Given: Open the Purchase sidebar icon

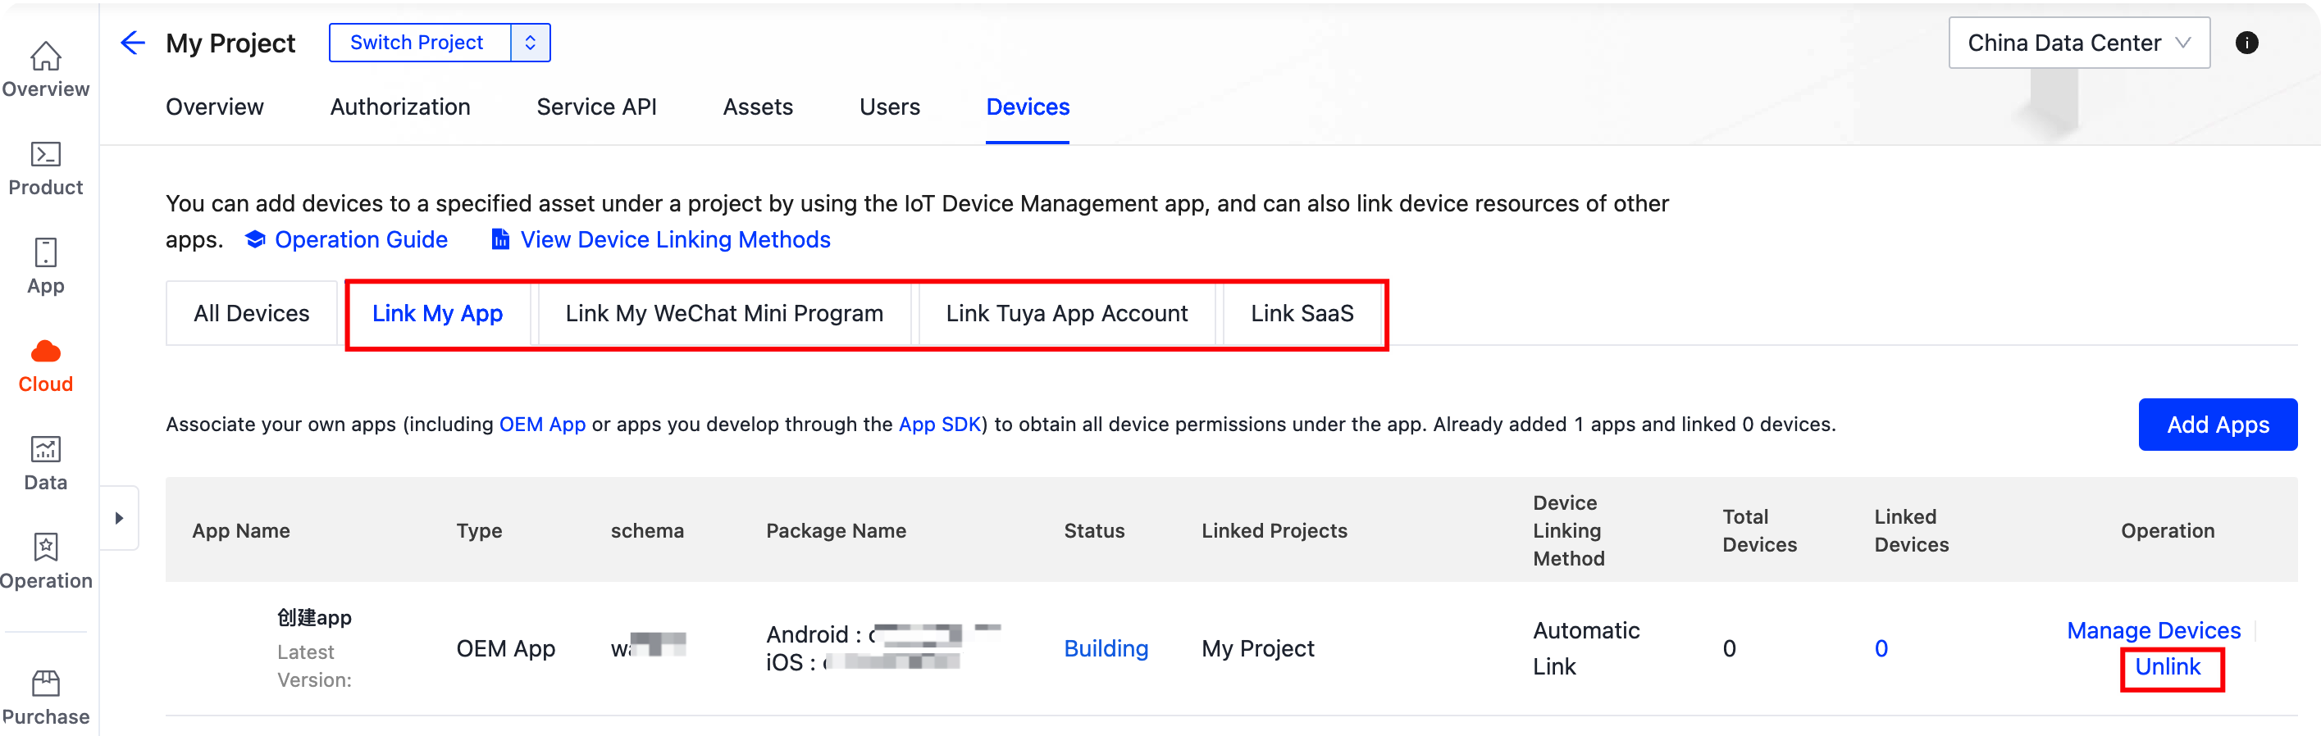Looking at the screenshot, I should click(45, 684).
